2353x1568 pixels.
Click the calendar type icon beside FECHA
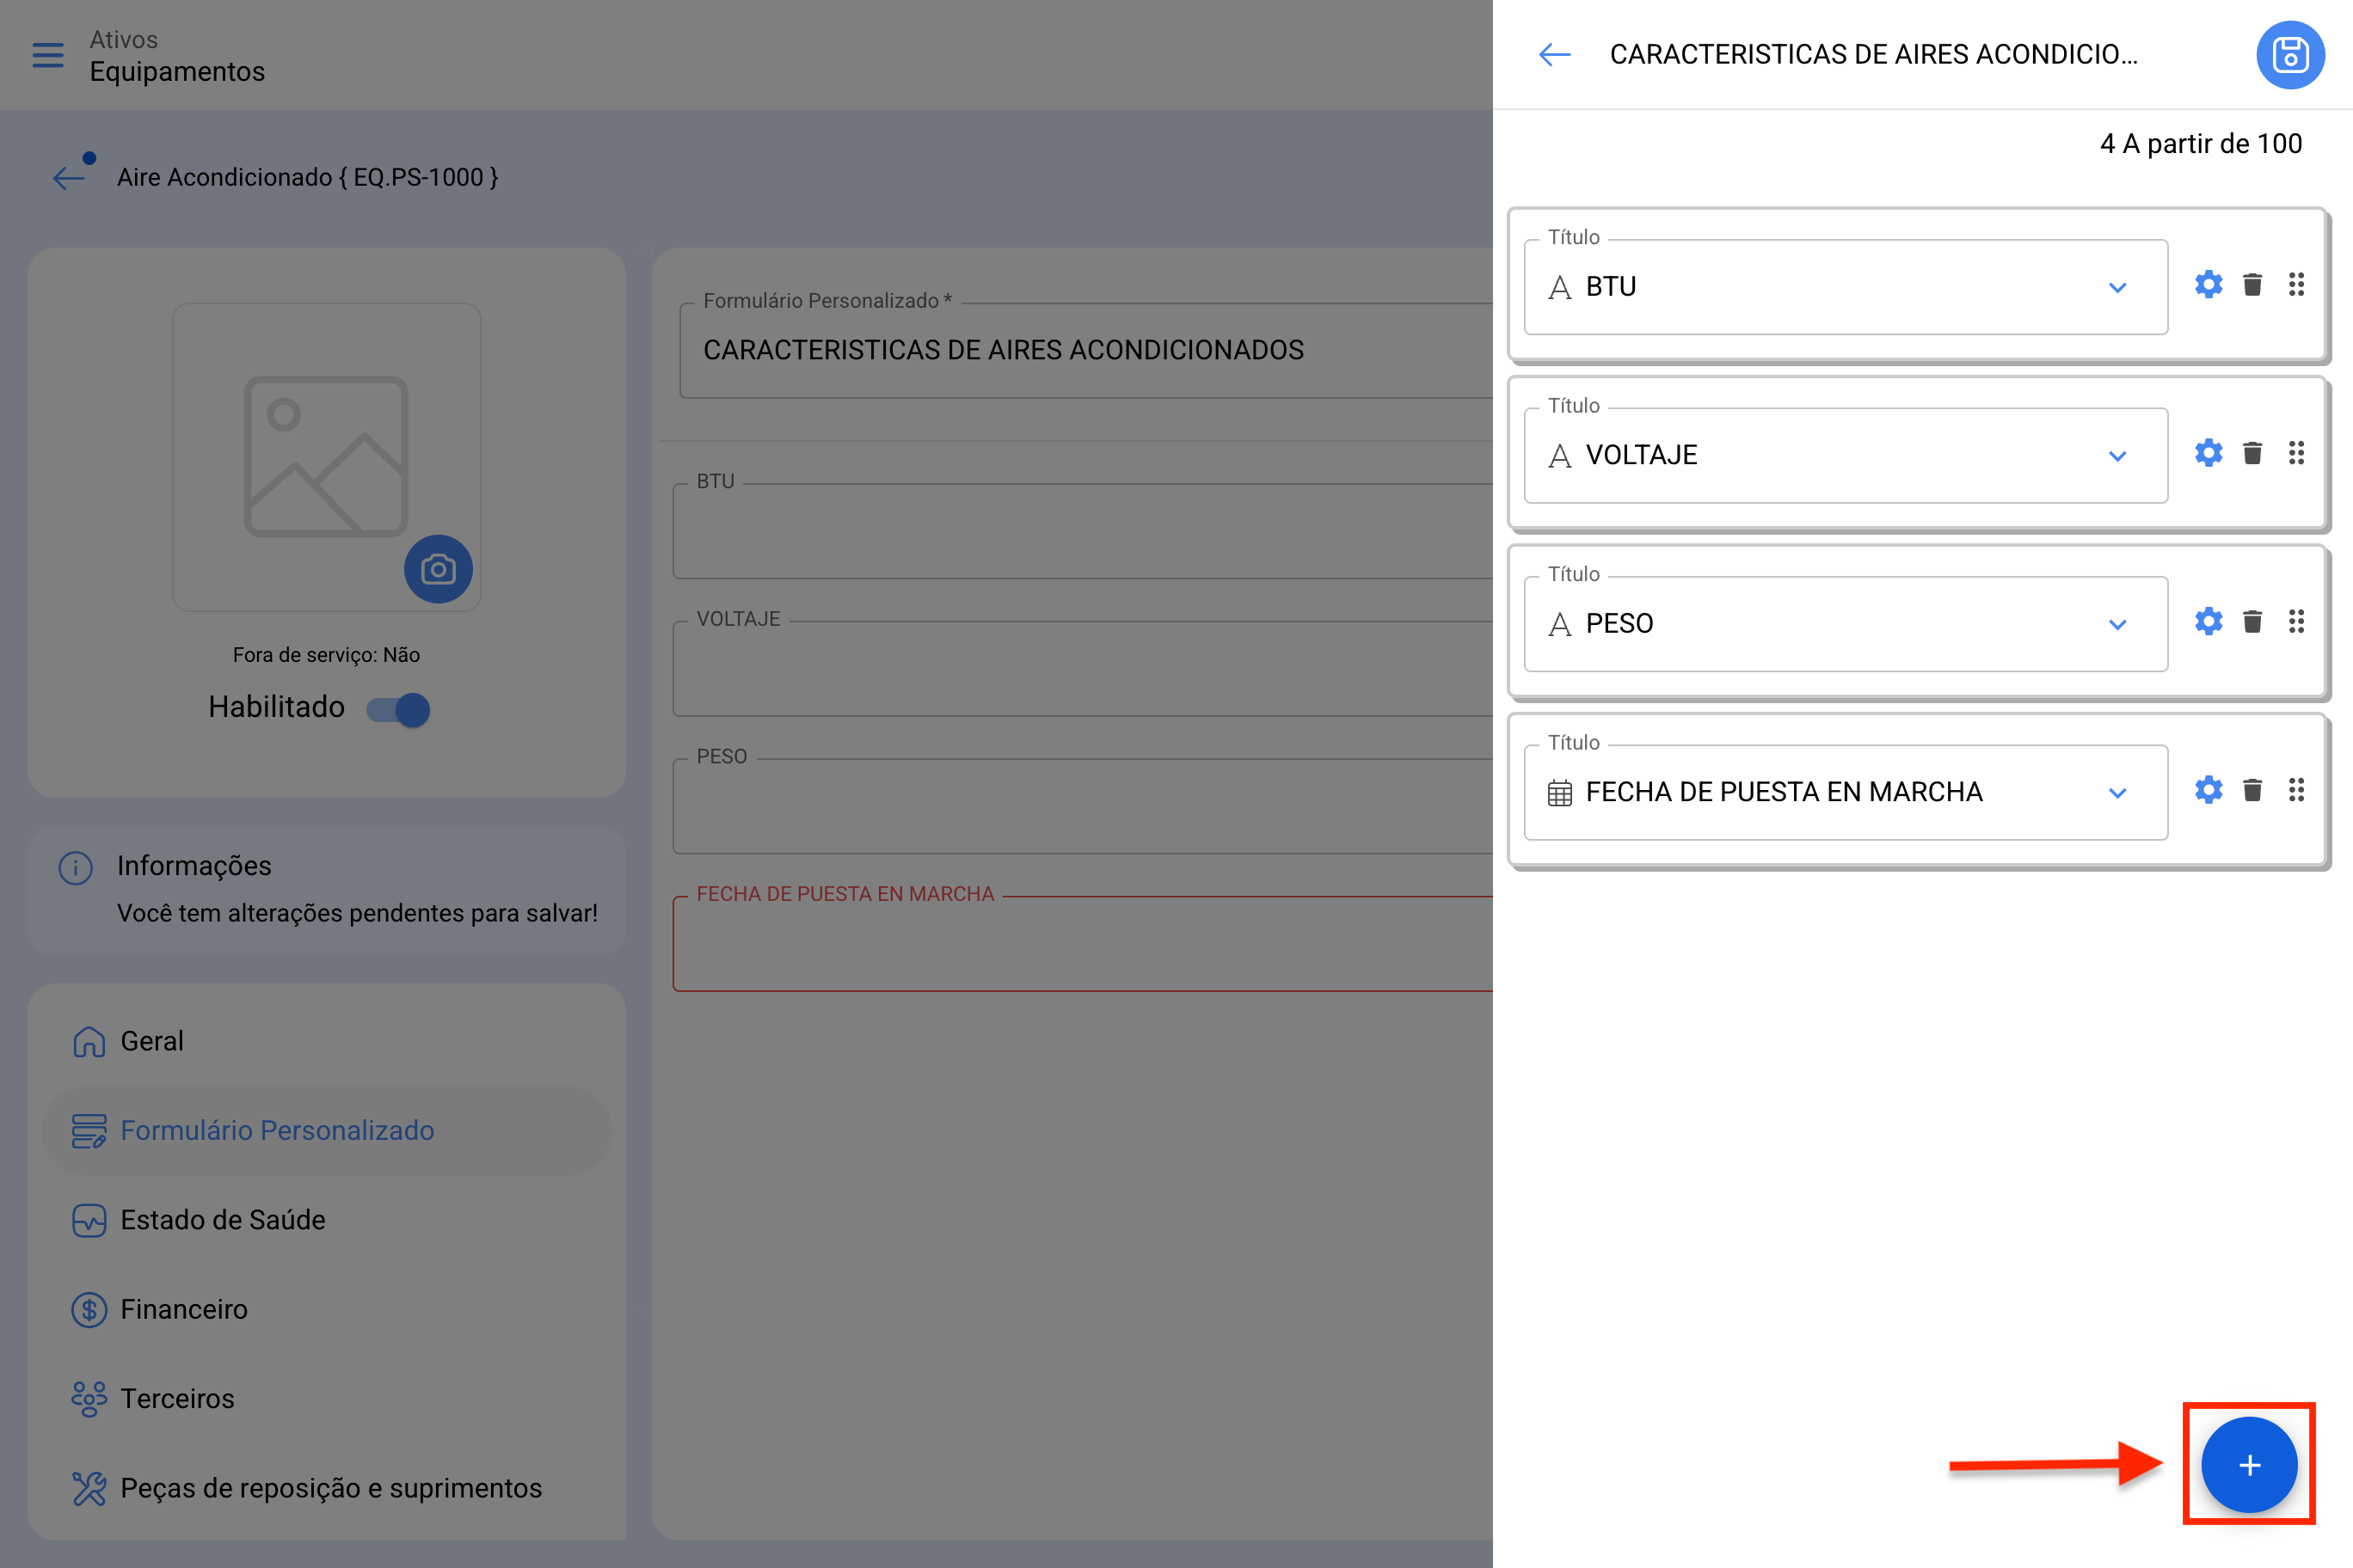tap(1558, 794)
